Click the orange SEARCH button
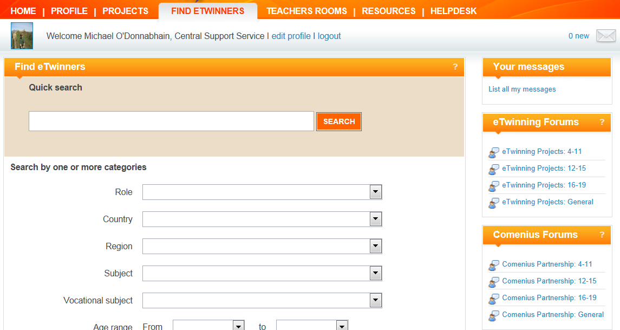620x330 pixels. 339,121
